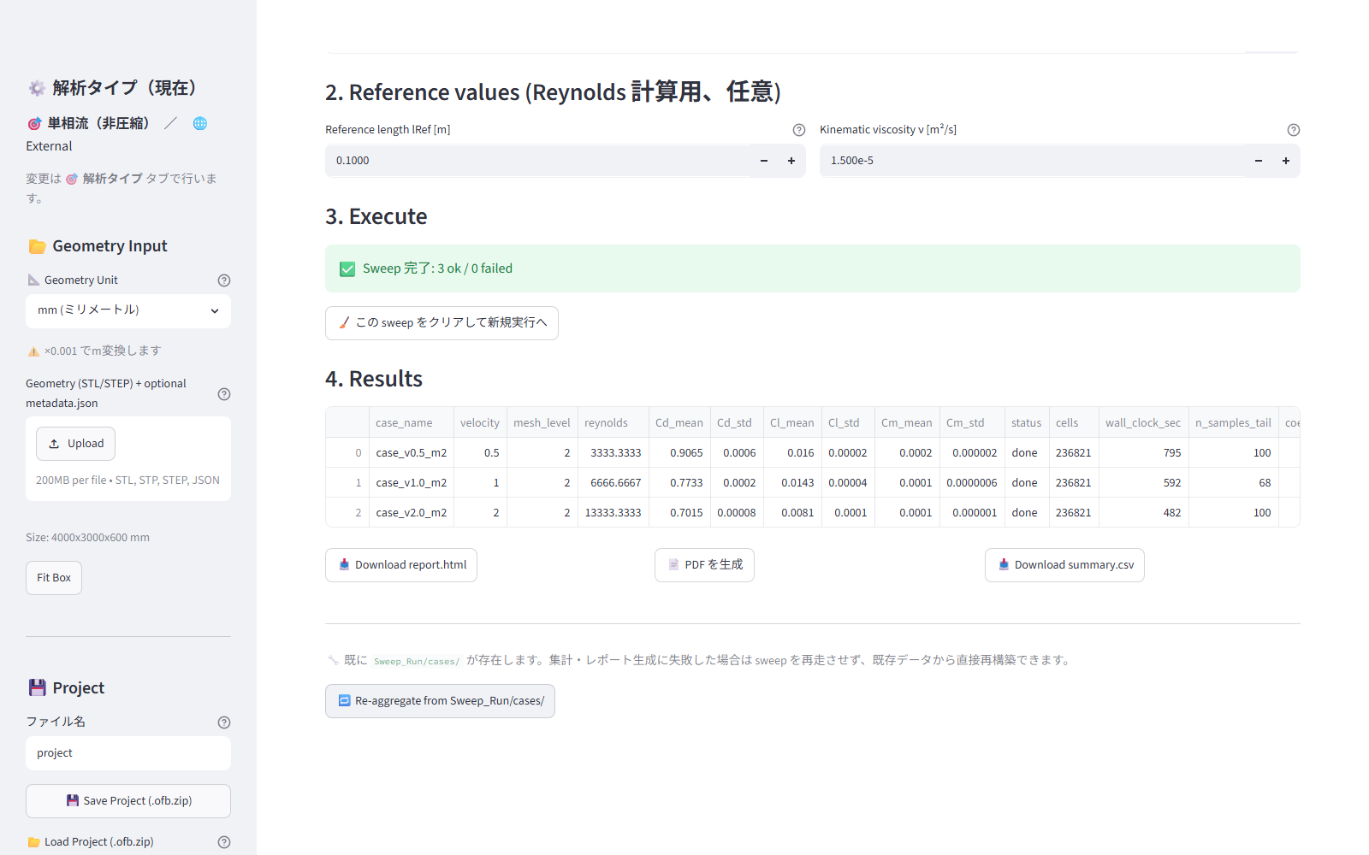Click the globe External icon
1369x855 pixels.
click(x=200, y=123)
